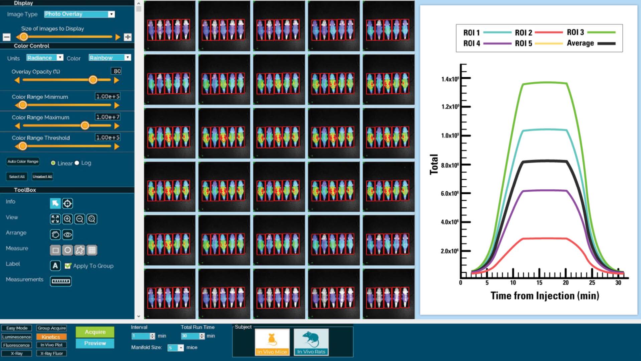
Task: Switch to the Fluorescence mode tab
Action: (x=16, y=345)
